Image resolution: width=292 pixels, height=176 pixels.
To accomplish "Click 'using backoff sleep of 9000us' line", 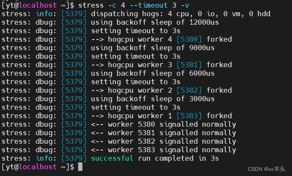I will [x=152, y=48].
